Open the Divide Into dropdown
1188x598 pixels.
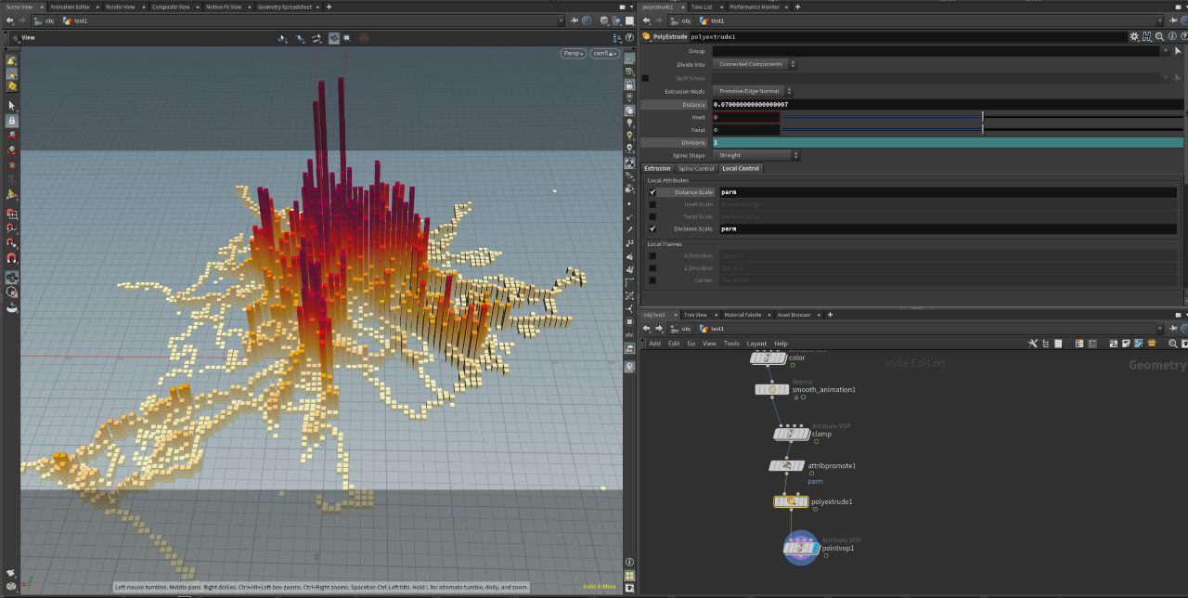(755, 64)
